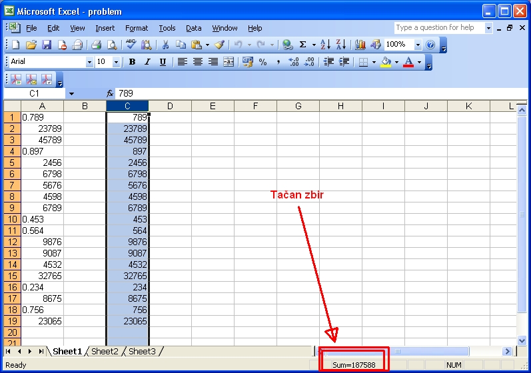Open the Insert menu

105,28
